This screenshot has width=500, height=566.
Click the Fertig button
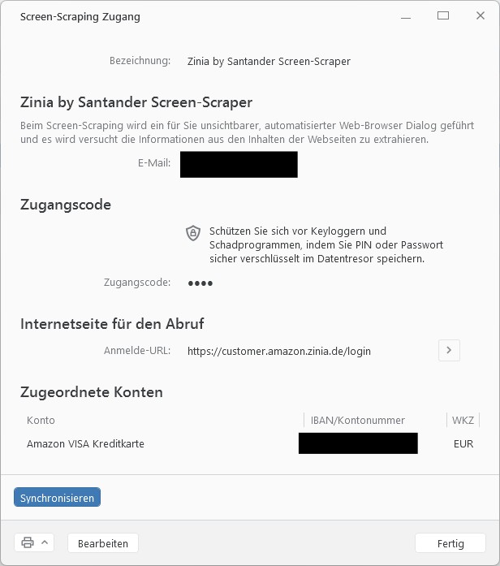(450, 543)
